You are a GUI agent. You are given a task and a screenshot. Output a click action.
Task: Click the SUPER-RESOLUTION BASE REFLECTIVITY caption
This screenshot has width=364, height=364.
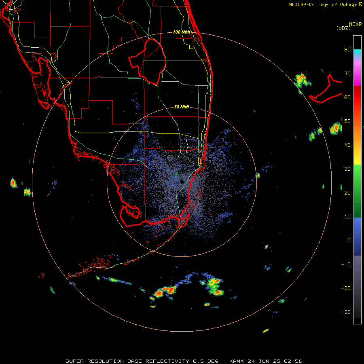pyautogui.click(x=127, y=361)
